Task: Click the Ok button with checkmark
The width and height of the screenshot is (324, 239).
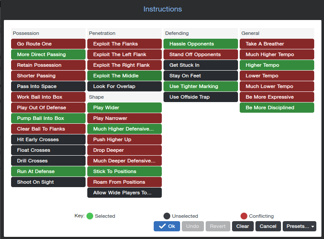Action: pyautogui.click(x=167, y=226)
